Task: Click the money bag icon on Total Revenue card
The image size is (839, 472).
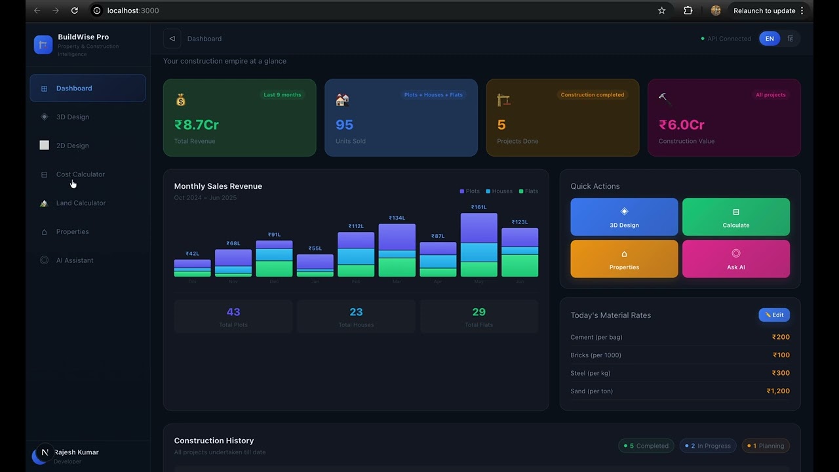Action: 181,100
